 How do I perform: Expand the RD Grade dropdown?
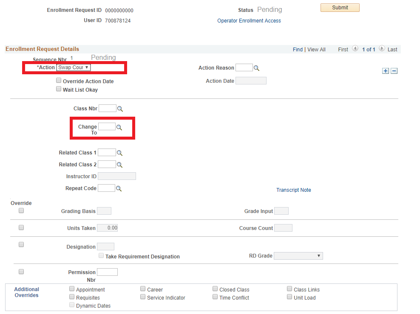[x=298, y=256]
